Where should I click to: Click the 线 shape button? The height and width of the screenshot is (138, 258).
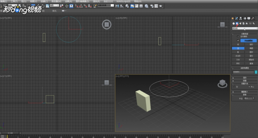click(x=238, y=45)
